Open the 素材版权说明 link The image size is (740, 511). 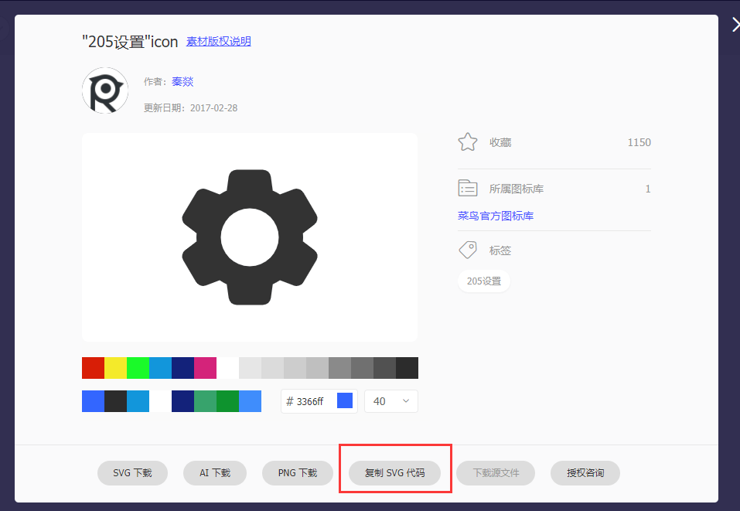point(217,41)
